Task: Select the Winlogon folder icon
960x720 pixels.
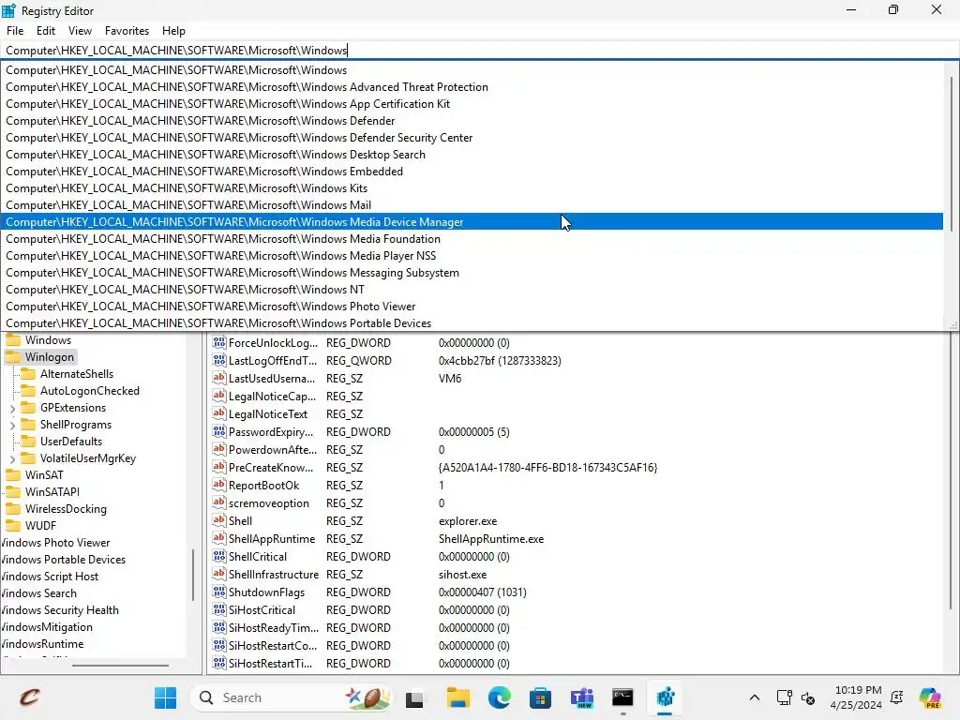Action: (13, 357)
